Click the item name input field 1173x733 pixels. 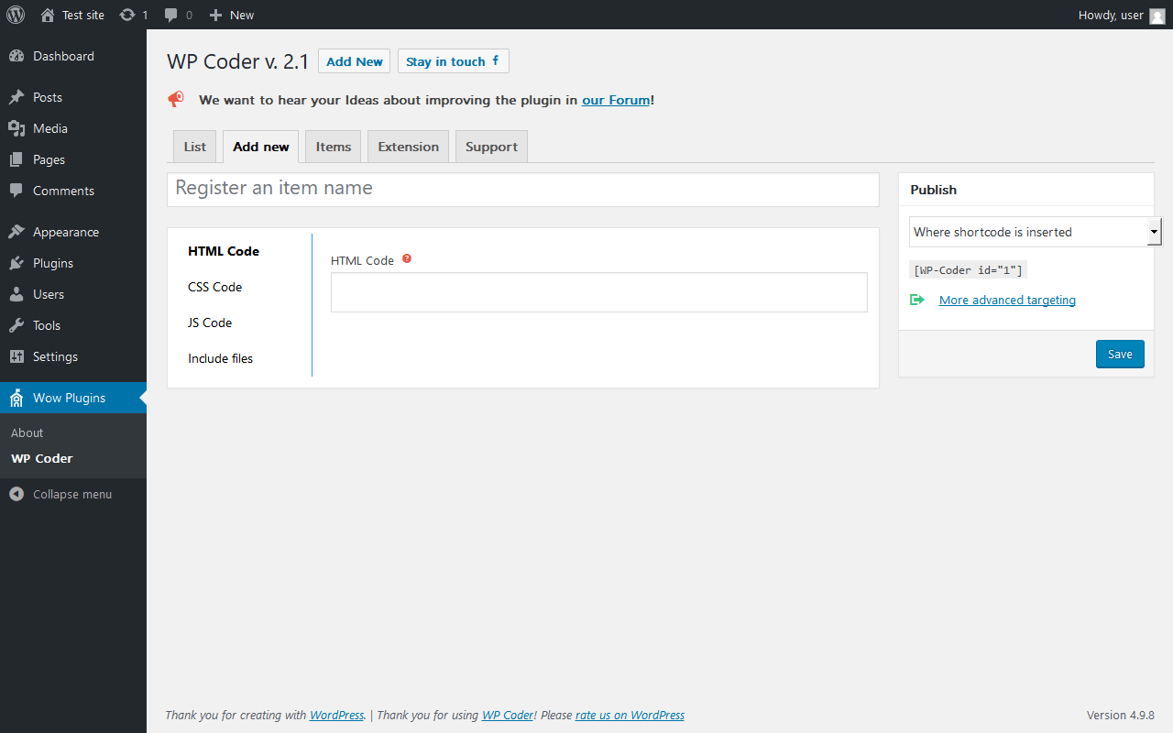pos(523,190)
